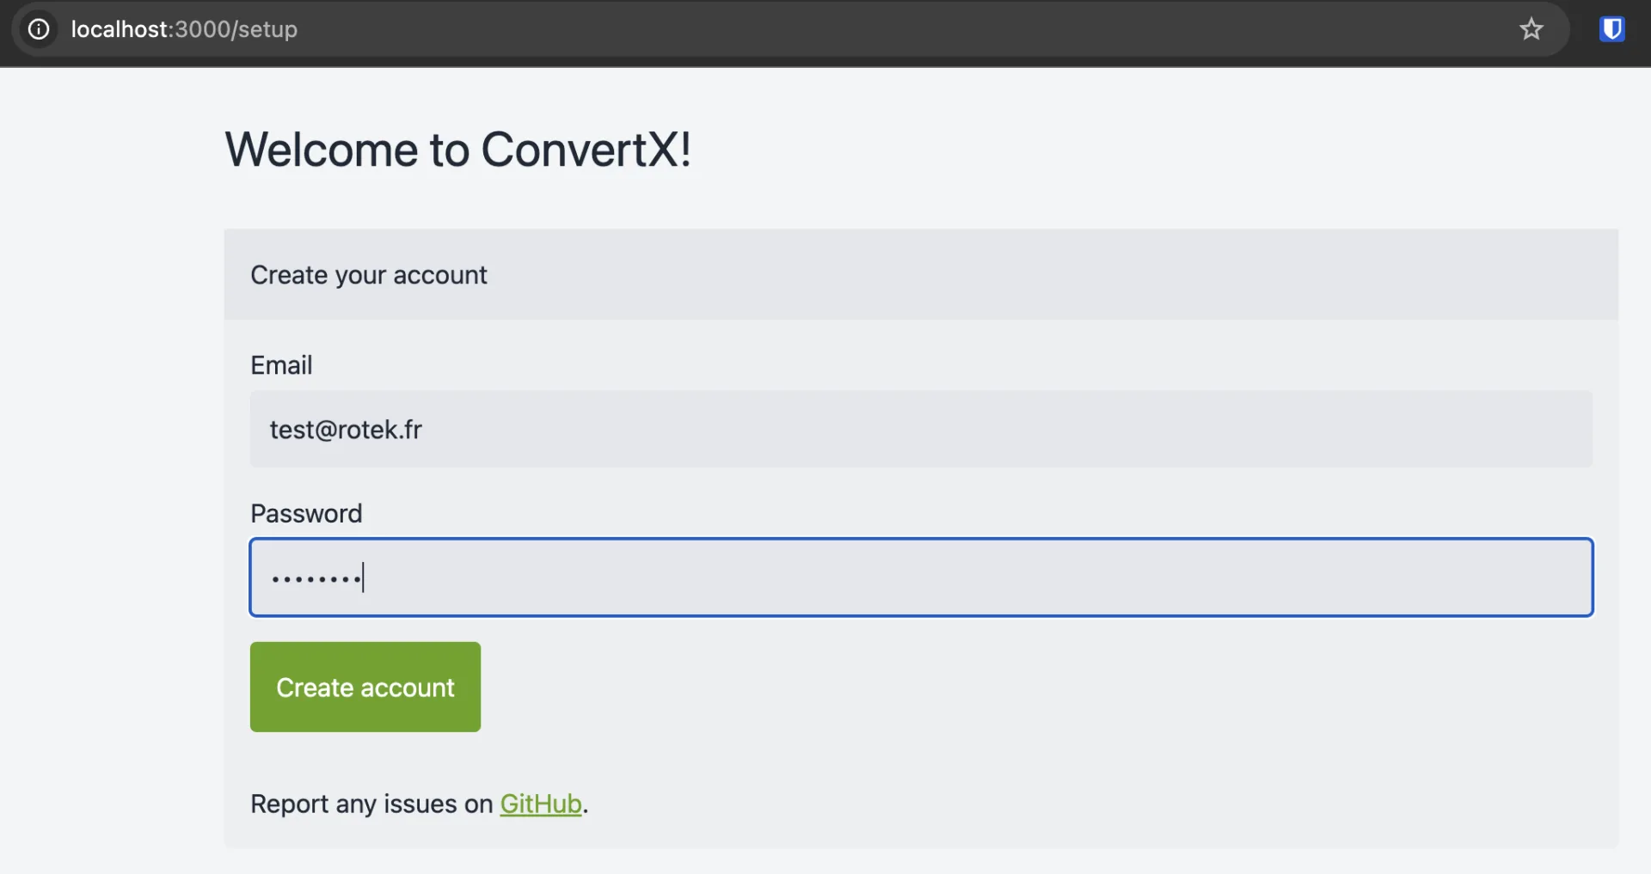This screenshot has height=874, width=1651.
Task: Click the site information icon in address bar
Action: click(x=39, y=29)
